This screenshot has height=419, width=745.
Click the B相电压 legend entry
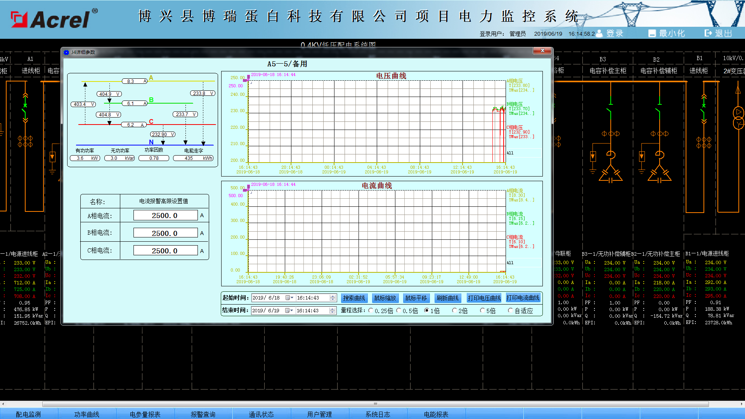coord(520,109)
